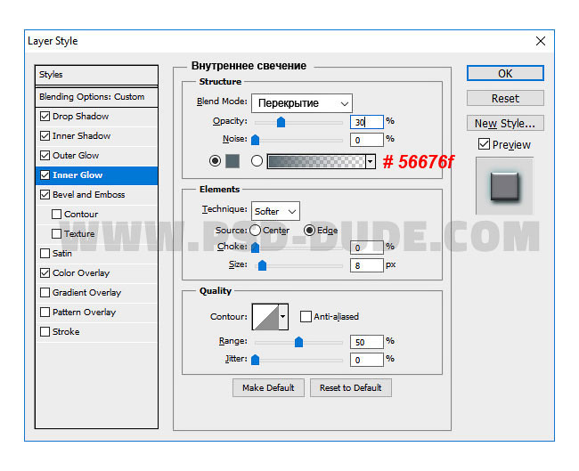Check the Anti-aliased option
The width and height of the screenshot is (579, 471).
[306, 316]
